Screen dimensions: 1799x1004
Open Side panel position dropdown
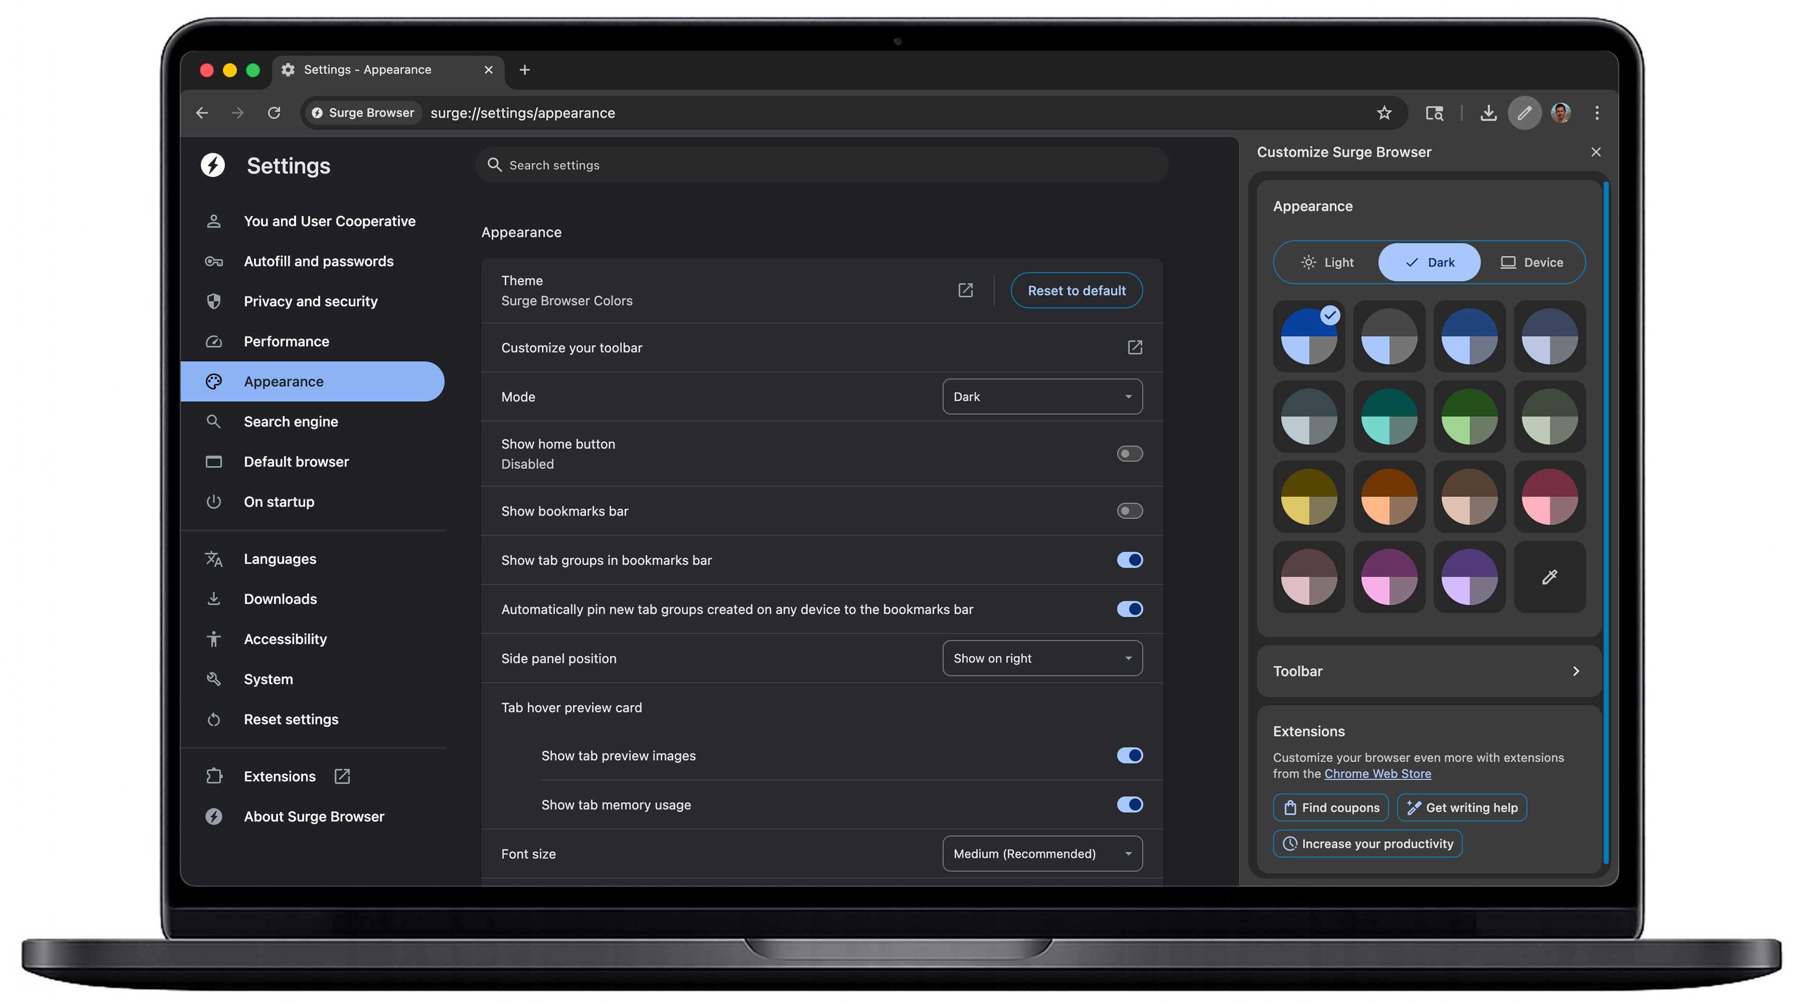(x=1042, y=658)
